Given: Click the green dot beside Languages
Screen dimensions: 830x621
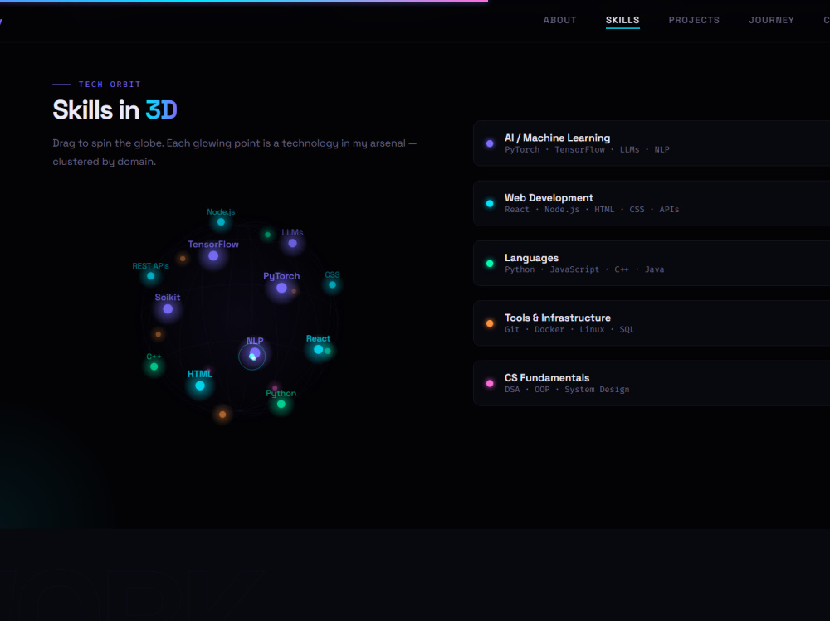Looking at the screenshot, I should click(490, 264).
